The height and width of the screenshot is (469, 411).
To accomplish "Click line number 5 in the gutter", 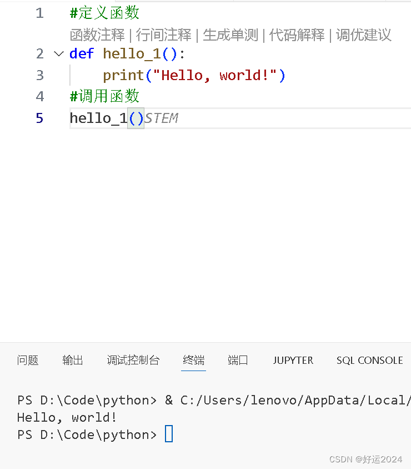I will [39, 118].
